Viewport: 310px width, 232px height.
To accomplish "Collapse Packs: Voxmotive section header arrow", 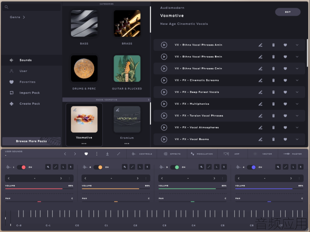I will tap(149, 100).
